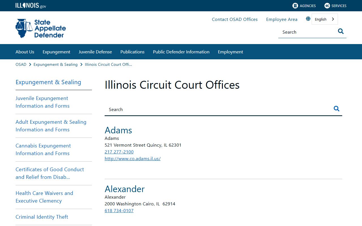Open Criminal Identity Theft link
This screenshot has width=362, height=226.
click(x=42, y=217)
